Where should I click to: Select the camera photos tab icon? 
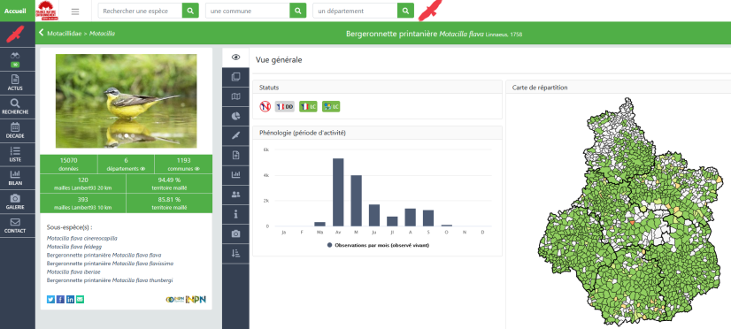[x=236, y=234]
